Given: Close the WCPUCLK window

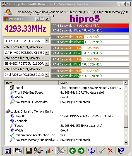Looking at the screenshot, I should (47, 19).
